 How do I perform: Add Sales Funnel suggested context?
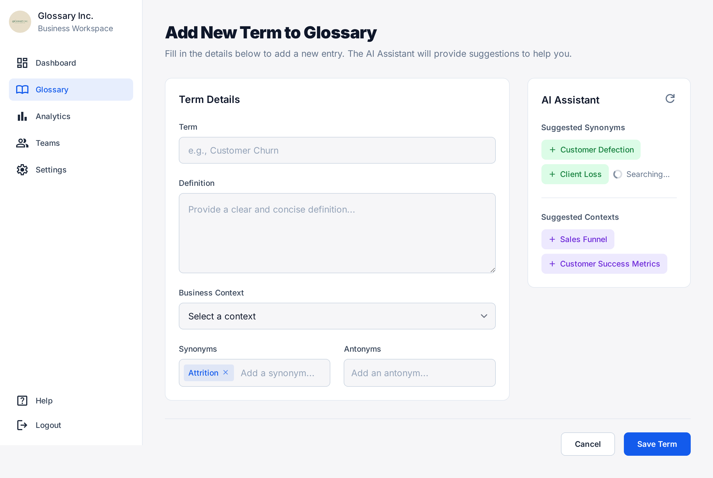coord(578,239)
